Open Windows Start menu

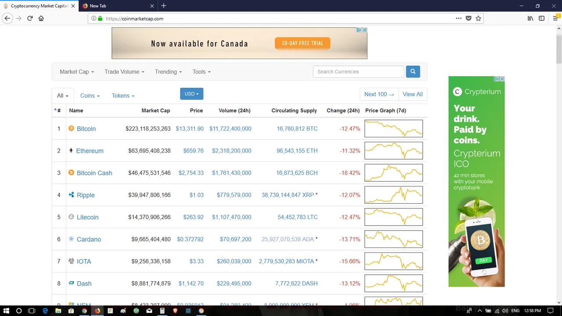[x=6, y=311]
